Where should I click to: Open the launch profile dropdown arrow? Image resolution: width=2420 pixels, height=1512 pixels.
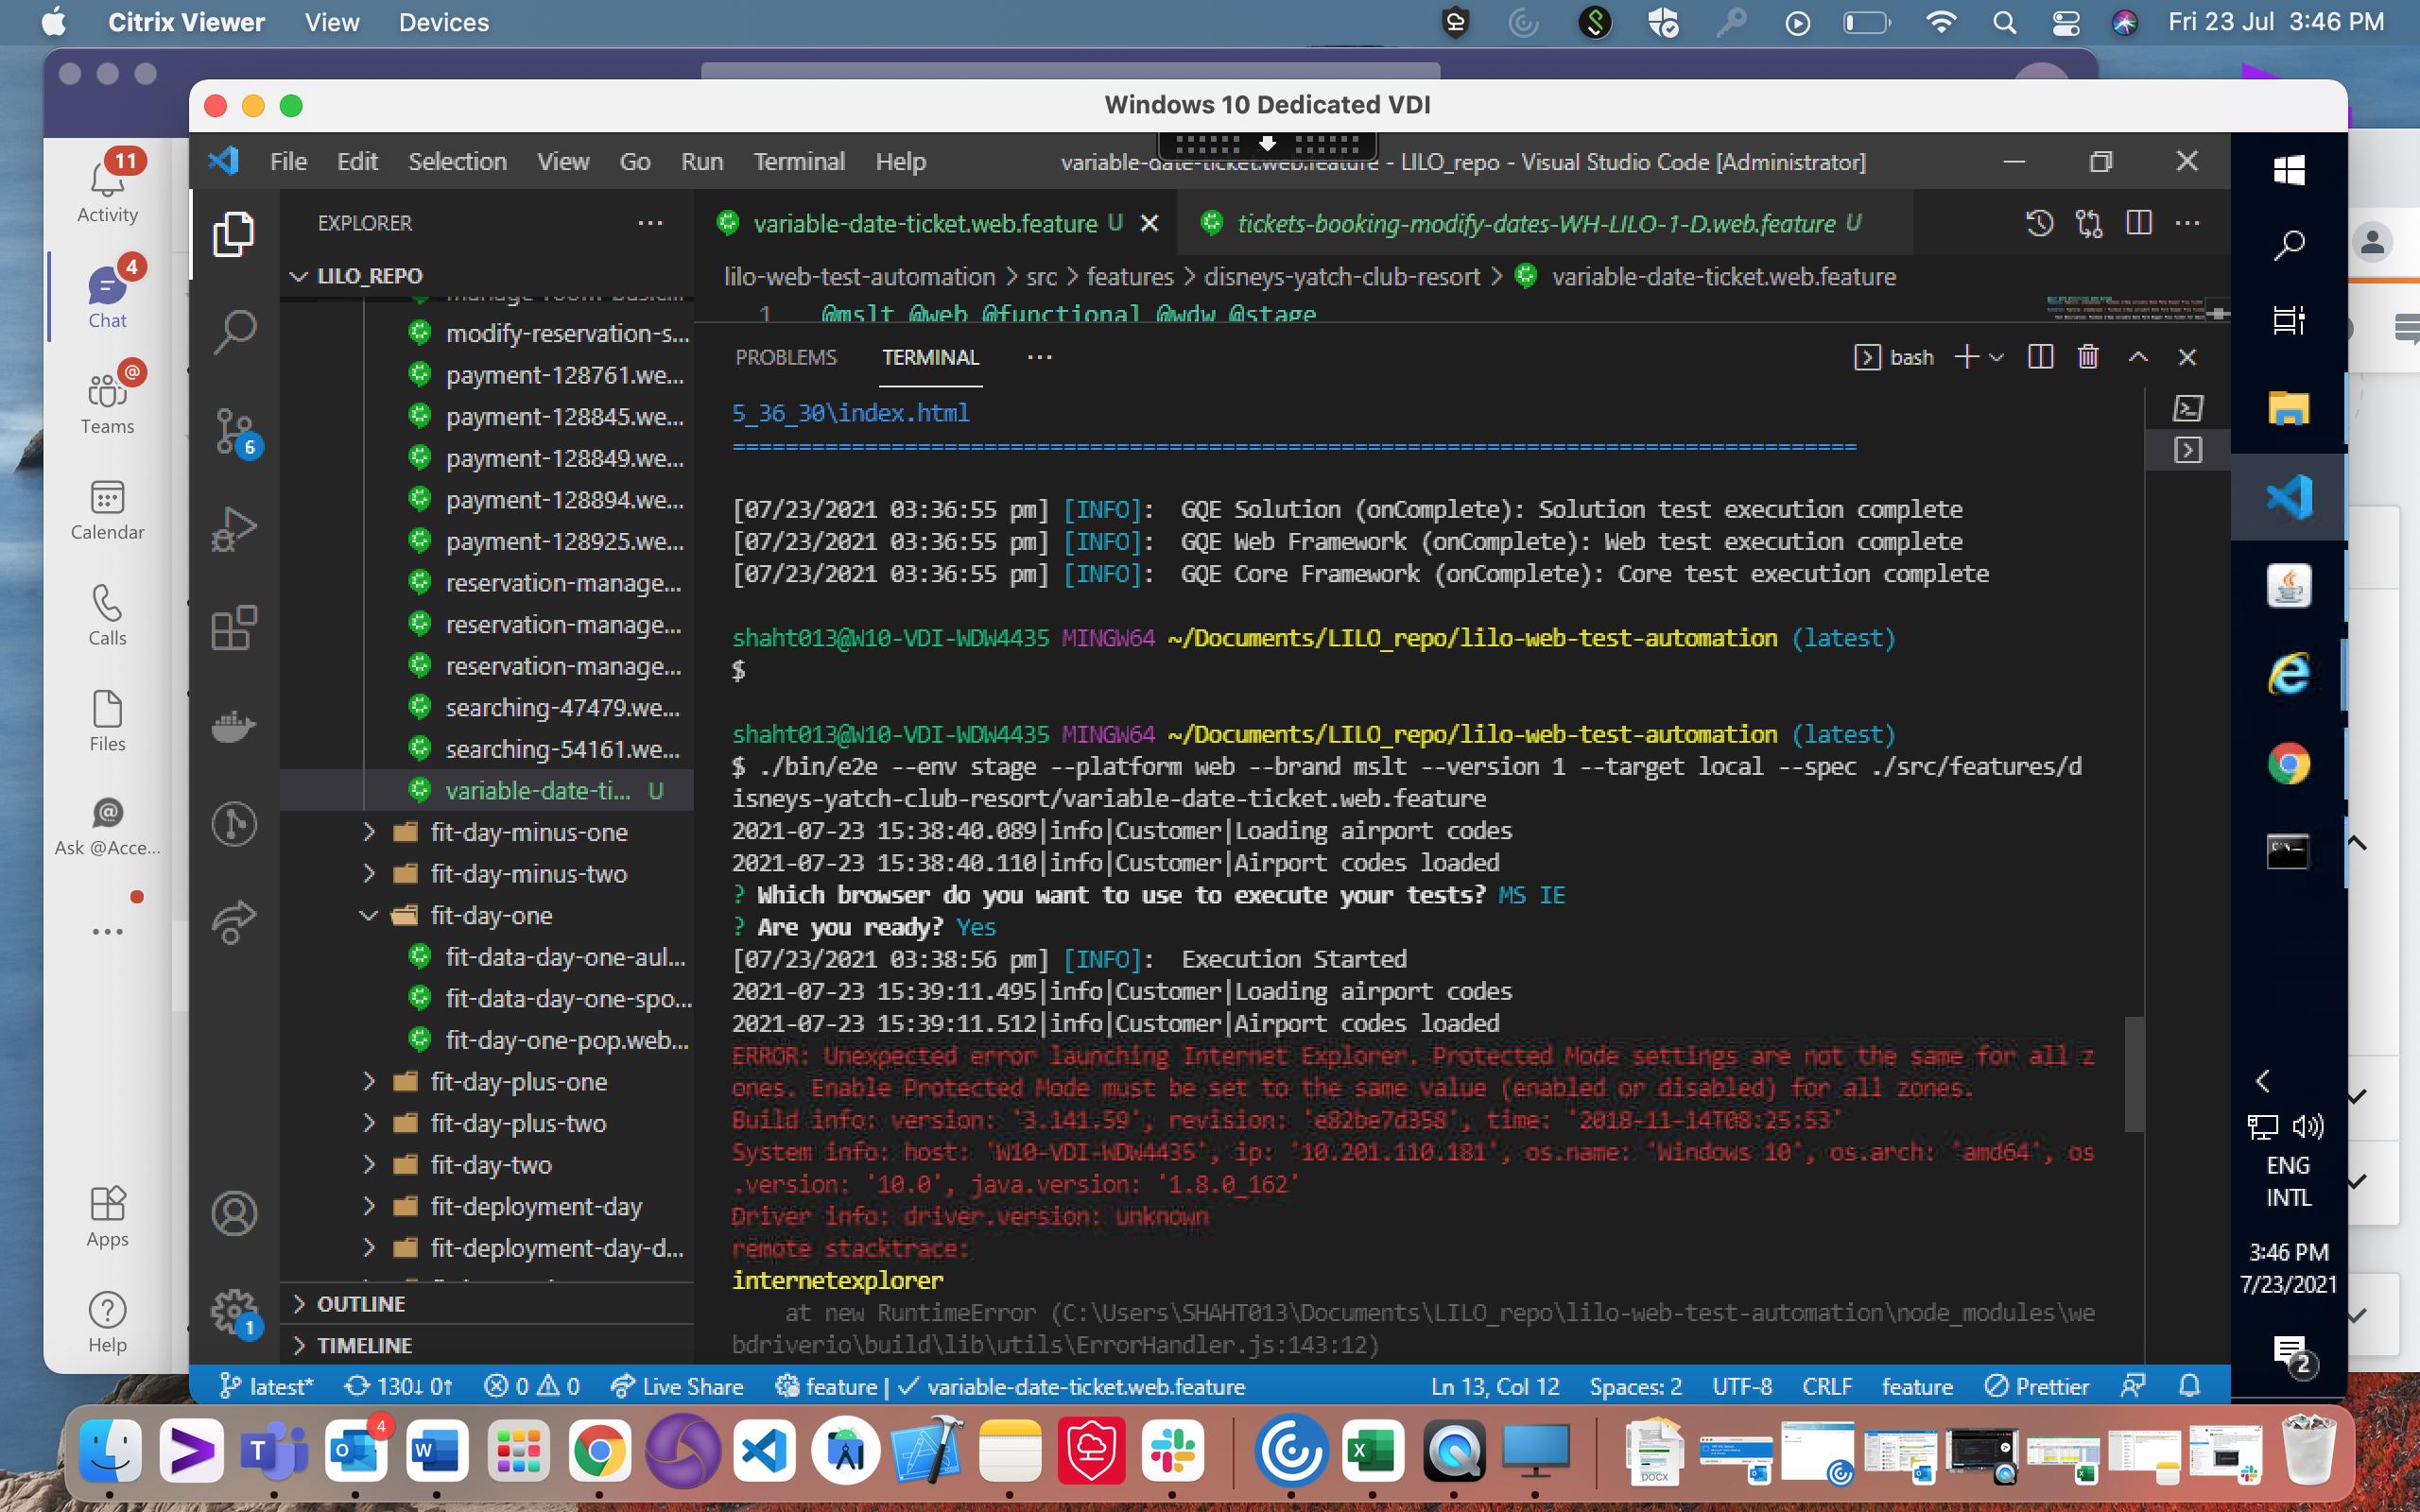(1997, 357)
